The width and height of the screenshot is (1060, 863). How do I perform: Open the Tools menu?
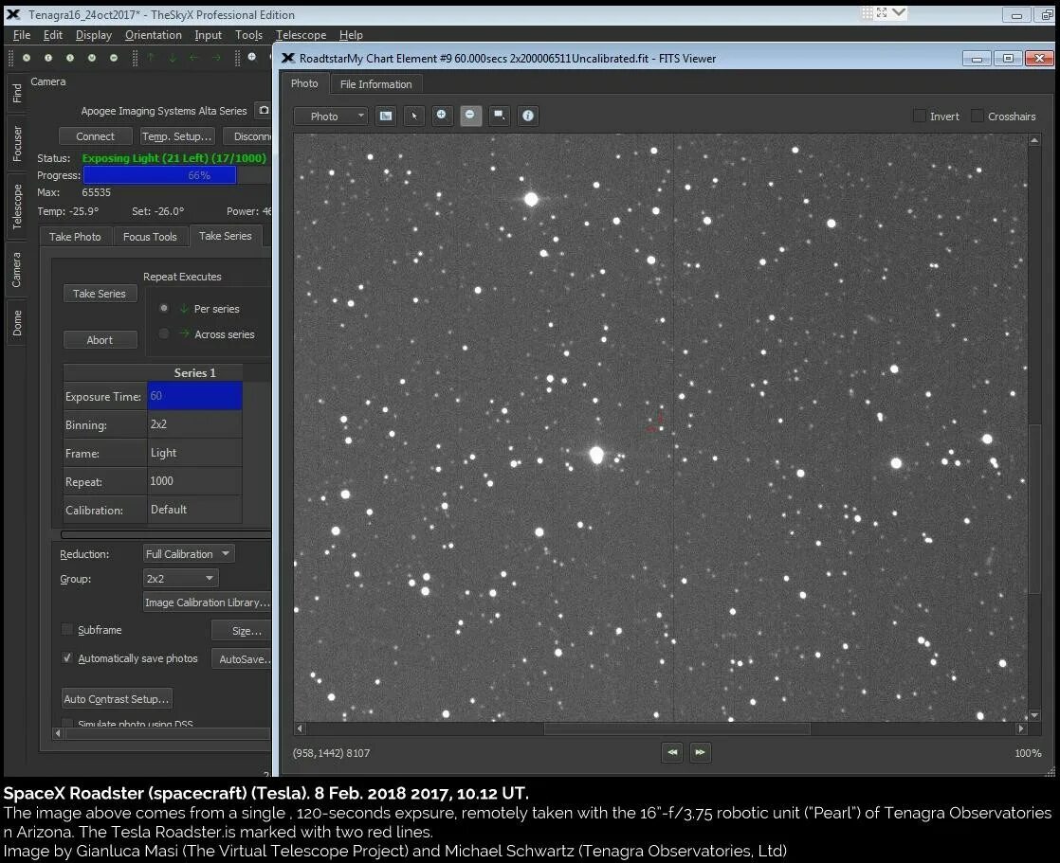coord(248,35)
